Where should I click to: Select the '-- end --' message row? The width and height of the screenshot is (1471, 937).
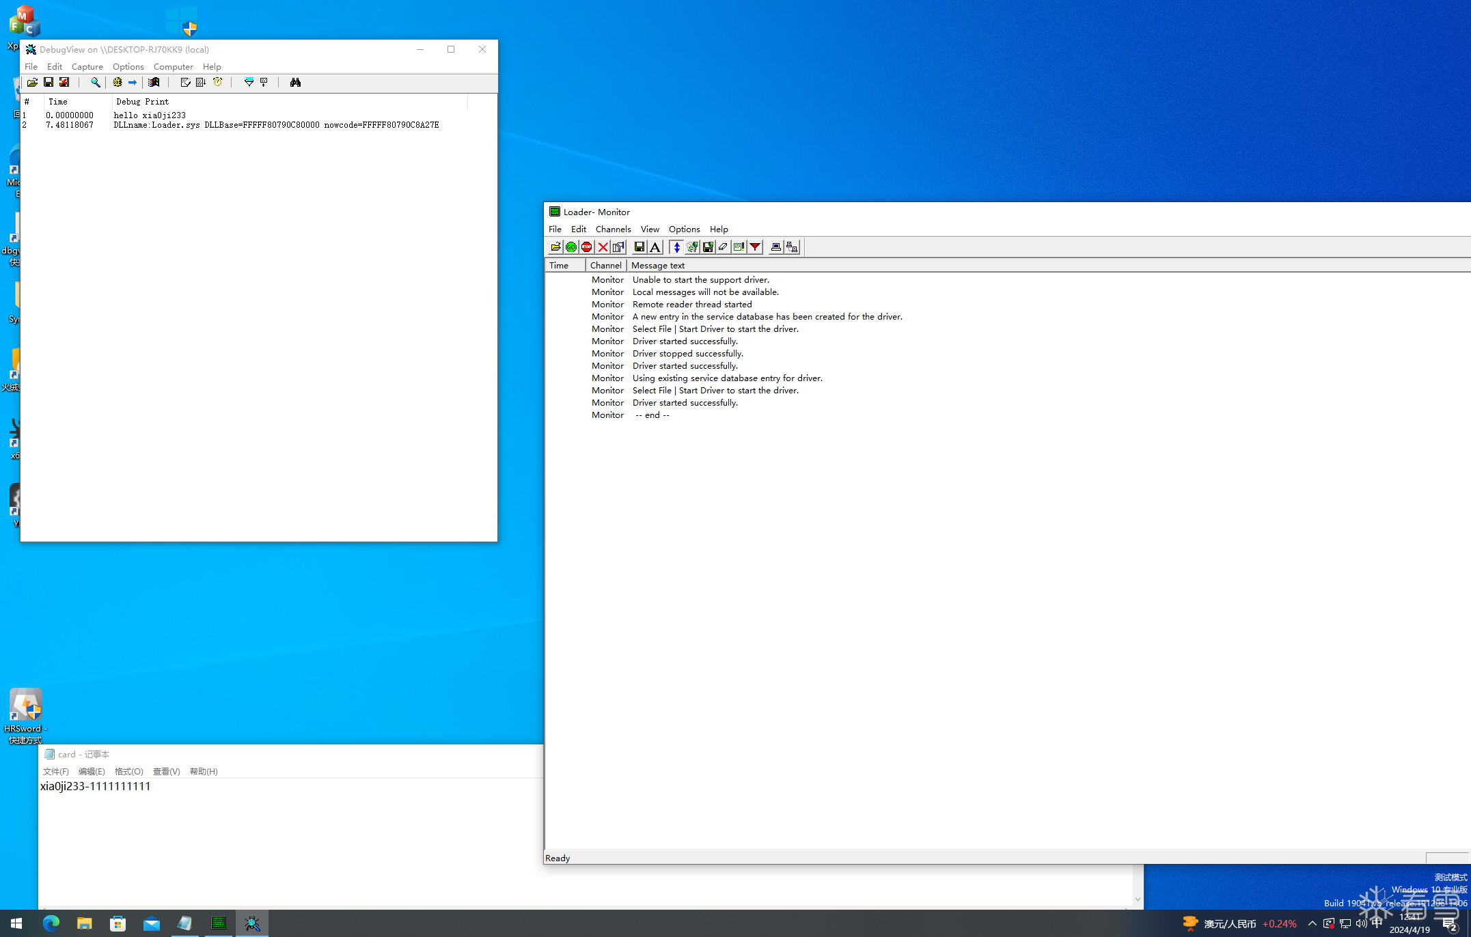[652, 415]
